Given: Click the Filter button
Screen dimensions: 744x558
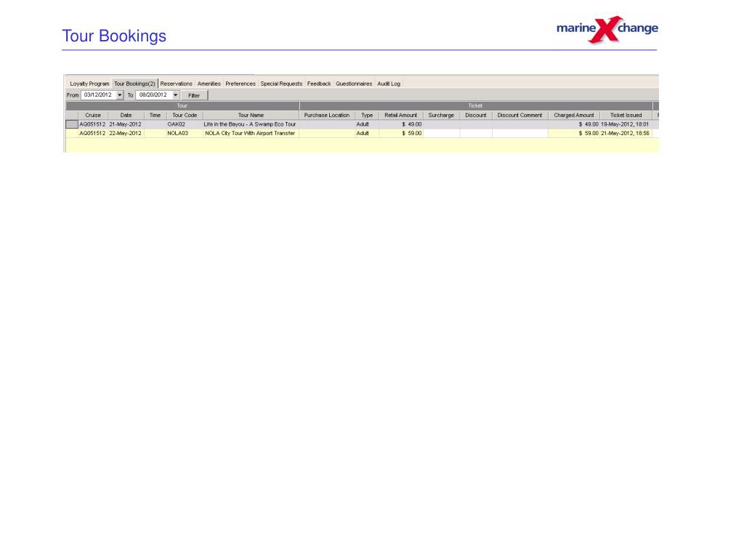Looking at the screenshot, I should (x=194, y=95).
